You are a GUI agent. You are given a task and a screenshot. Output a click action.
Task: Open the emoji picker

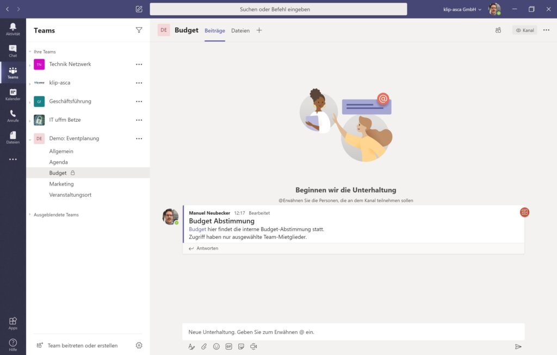click(x=216, y=346)
